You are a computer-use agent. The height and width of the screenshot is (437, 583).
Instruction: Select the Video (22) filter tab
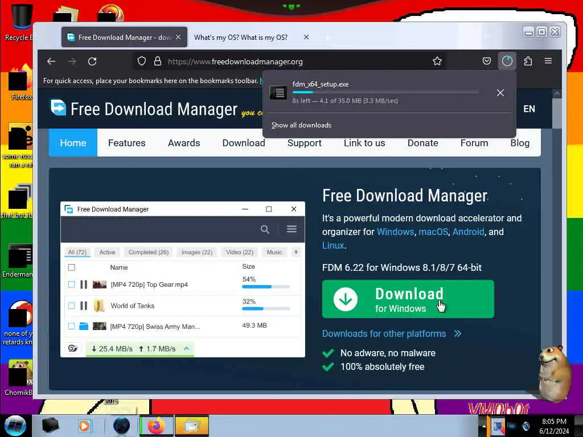(240, 252)
